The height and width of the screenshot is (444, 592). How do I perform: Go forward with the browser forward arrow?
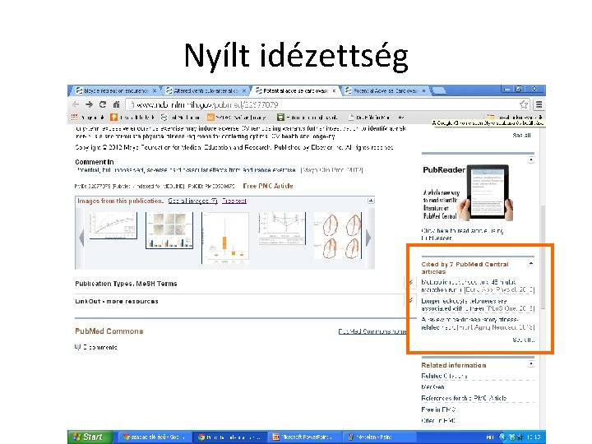pyautogui.click(x=89, y=104)
